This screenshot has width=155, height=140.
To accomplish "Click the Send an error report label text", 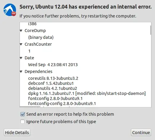I will 70,114.
